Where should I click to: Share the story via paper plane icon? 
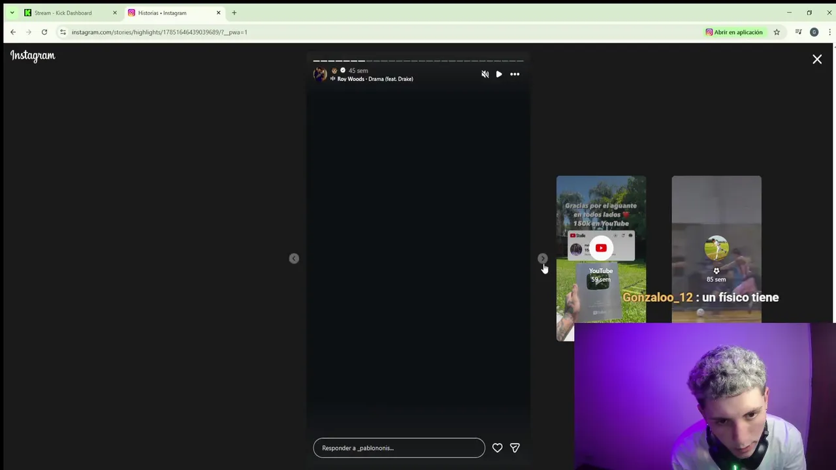click(515, 448)
